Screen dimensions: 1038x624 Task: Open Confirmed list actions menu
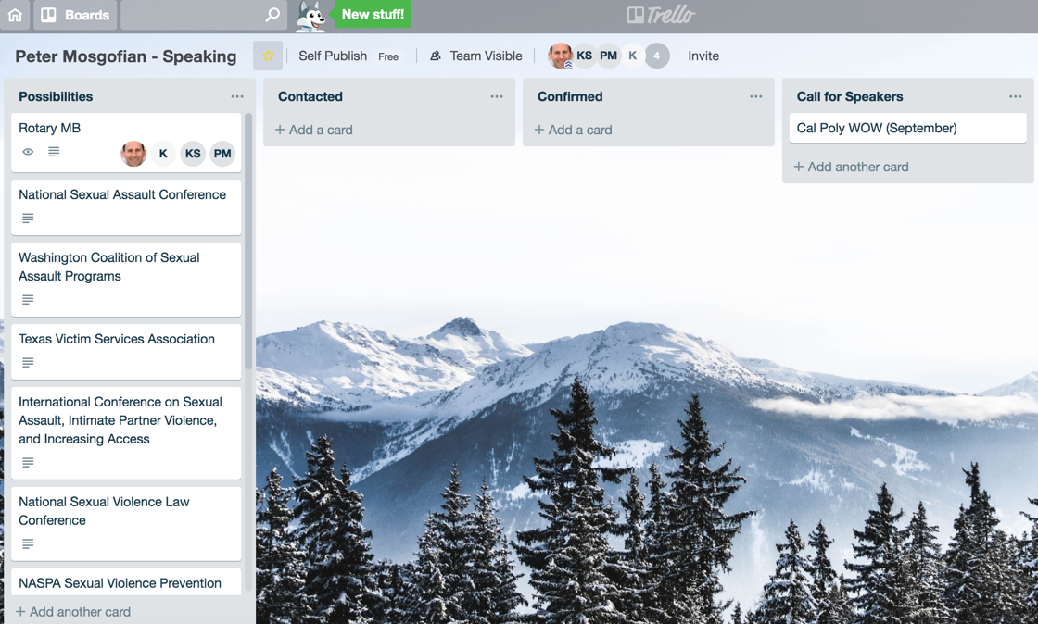(756, 96)
